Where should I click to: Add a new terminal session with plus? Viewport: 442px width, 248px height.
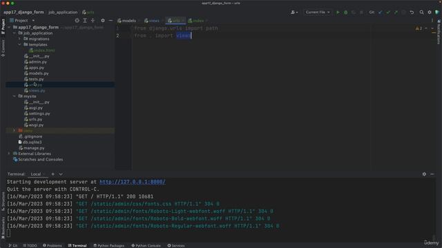pos(52,174)
